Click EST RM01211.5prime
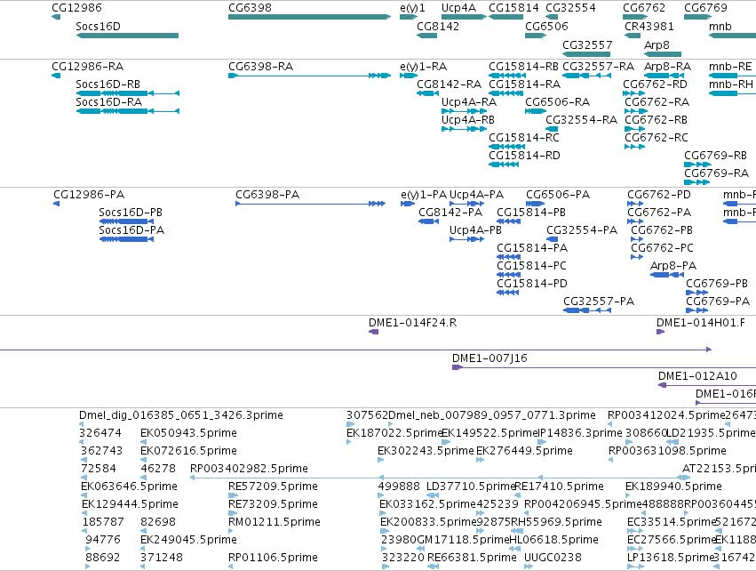756x571 pixels. [x=232, y=531]
